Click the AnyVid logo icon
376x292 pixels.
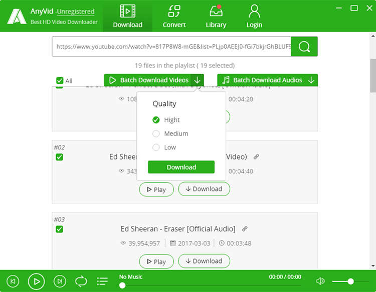pos(17,16)
